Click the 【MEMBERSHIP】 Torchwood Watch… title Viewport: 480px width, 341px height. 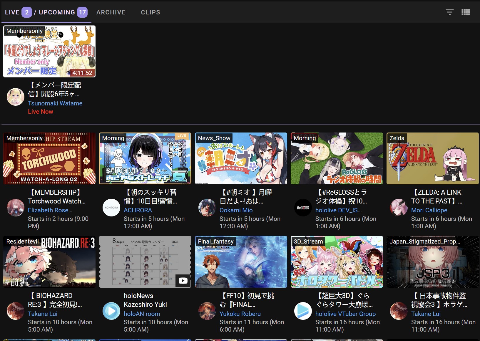coord(57,197)
